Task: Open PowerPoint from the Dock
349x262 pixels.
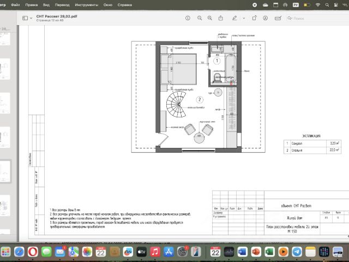Action: [x=256, y=252]
